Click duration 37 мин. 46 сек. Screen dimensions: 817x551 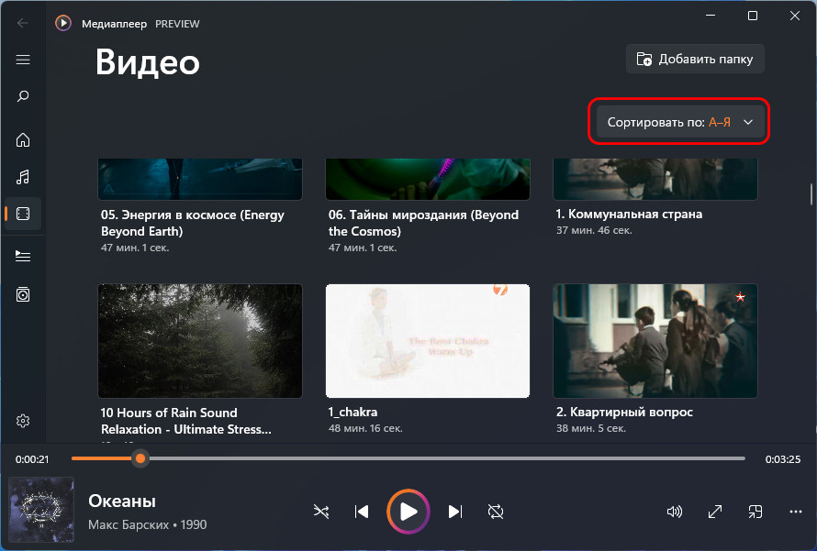pos(594,230)
